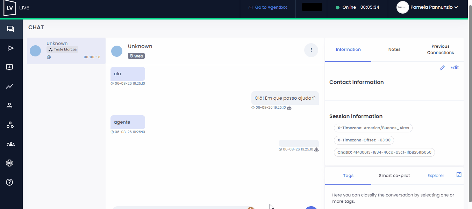
Task: Open the single user sidebar icon
Action: tap(10, 106)
